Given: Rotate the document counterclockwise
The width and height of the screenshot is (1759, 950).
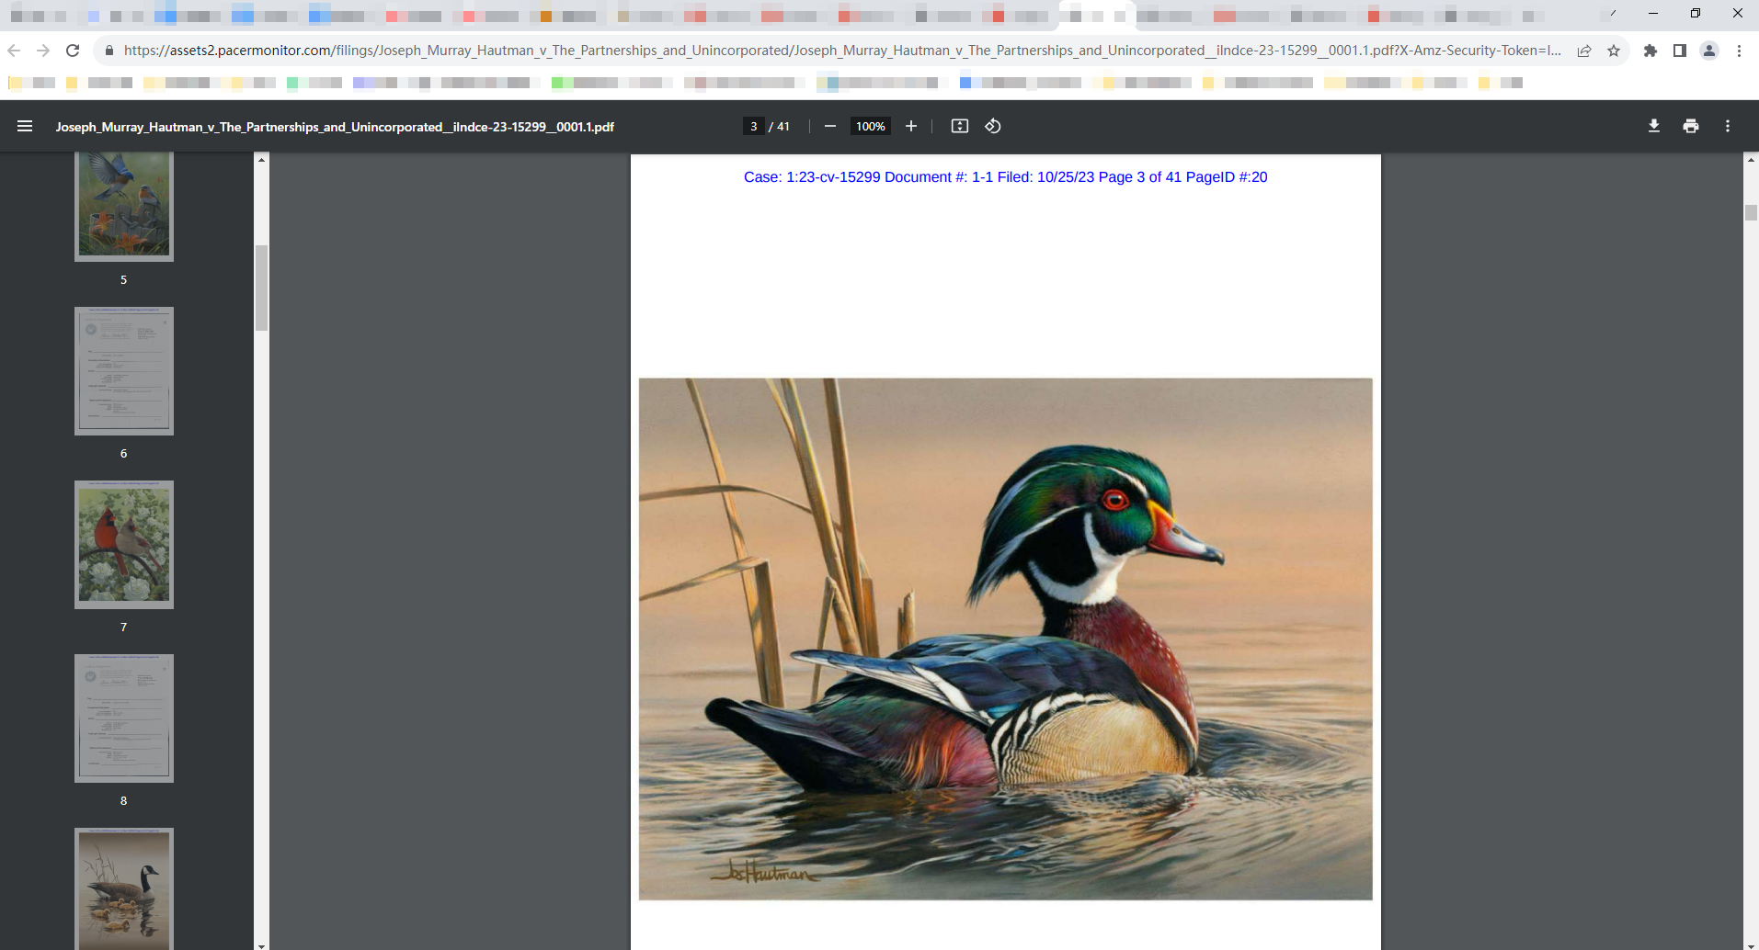Looking at the screenshot, I should click(x=993, y=127).
